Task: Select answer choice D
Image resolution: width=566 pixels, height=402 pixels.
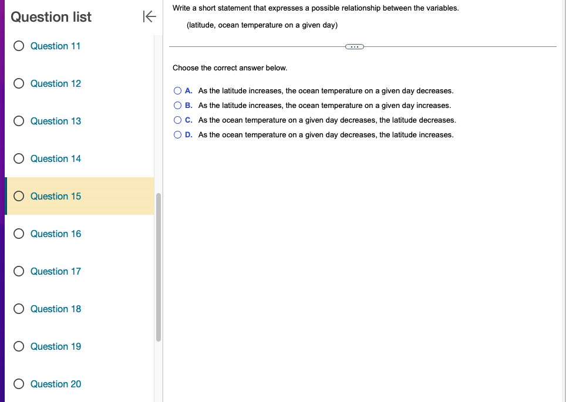Action: tap(178, 134)
